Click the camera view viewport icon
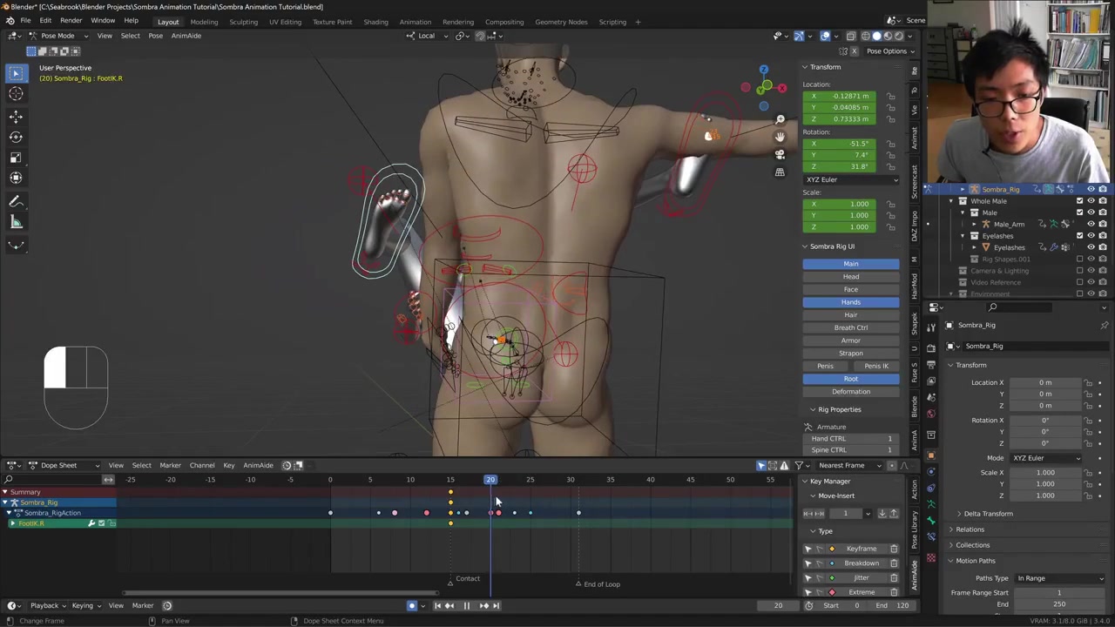 [780, 154]
